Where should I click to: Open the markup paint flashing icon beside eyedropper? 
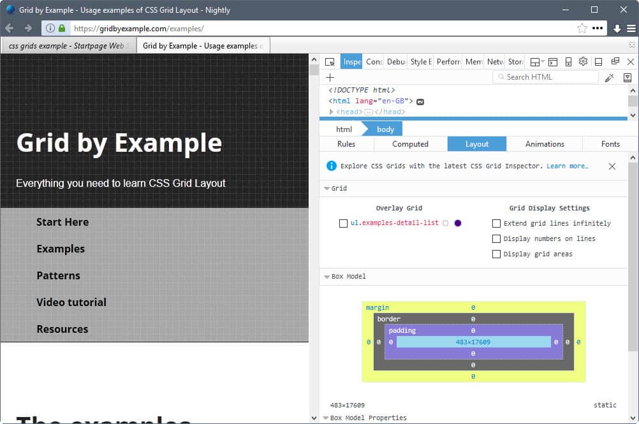point(628,77)
